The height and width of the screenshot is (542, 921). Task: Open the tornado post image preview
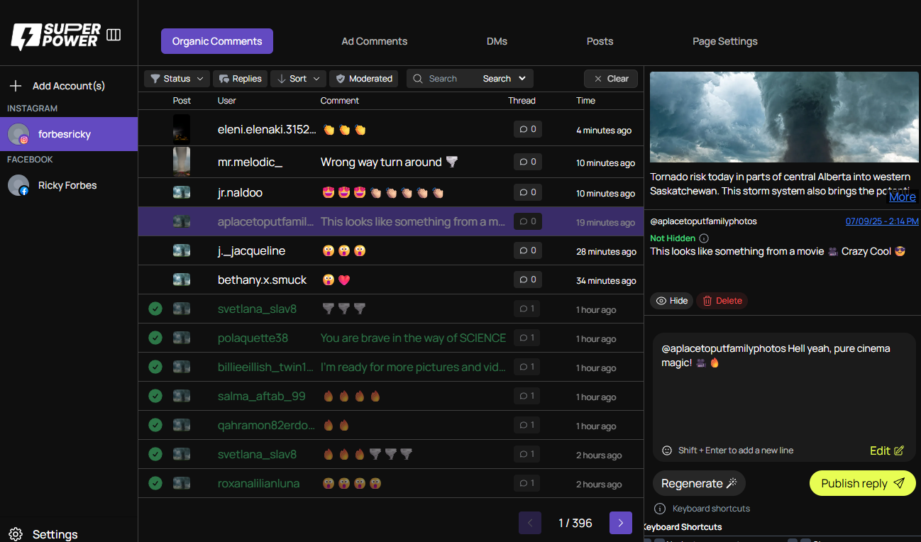coord(784,117)
